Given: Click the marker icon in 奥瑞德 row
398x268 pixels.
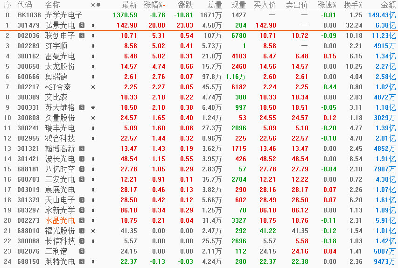Looking at the screenshot, I should point(93,77).
